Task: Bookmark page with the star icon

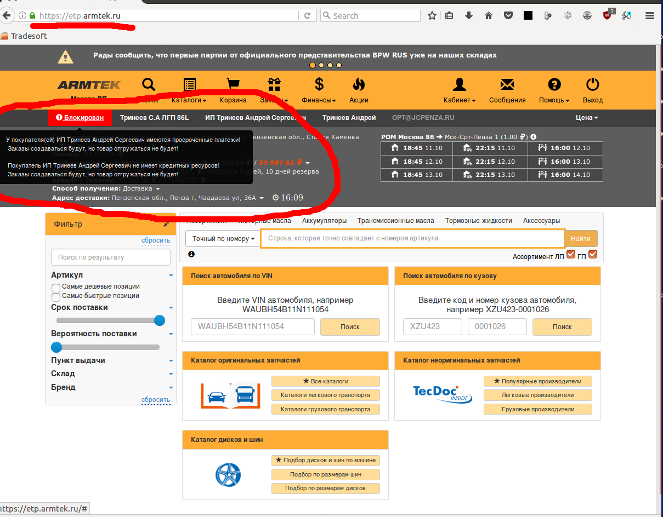Action: pos(432,16)
